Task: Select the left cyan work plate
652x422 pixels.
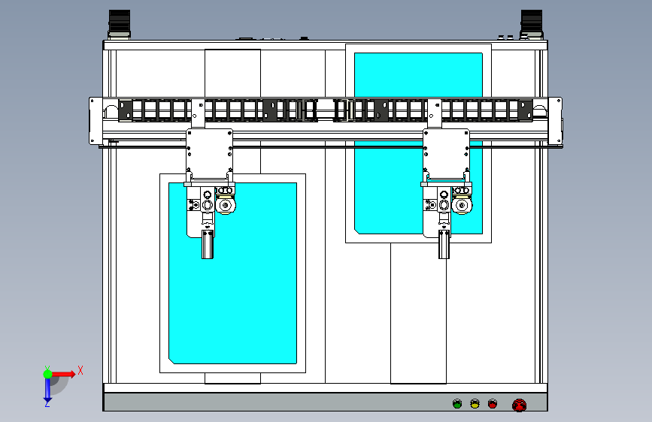Action: (x=233, y=273)
